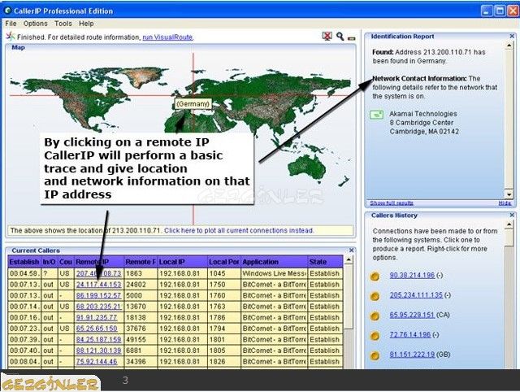This screenshot has width=520, height=392.
Task: Open the Tools menu
Action: click(63, 24)
